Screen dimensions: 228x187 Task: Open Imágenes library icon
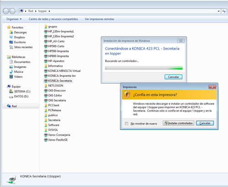11,67
